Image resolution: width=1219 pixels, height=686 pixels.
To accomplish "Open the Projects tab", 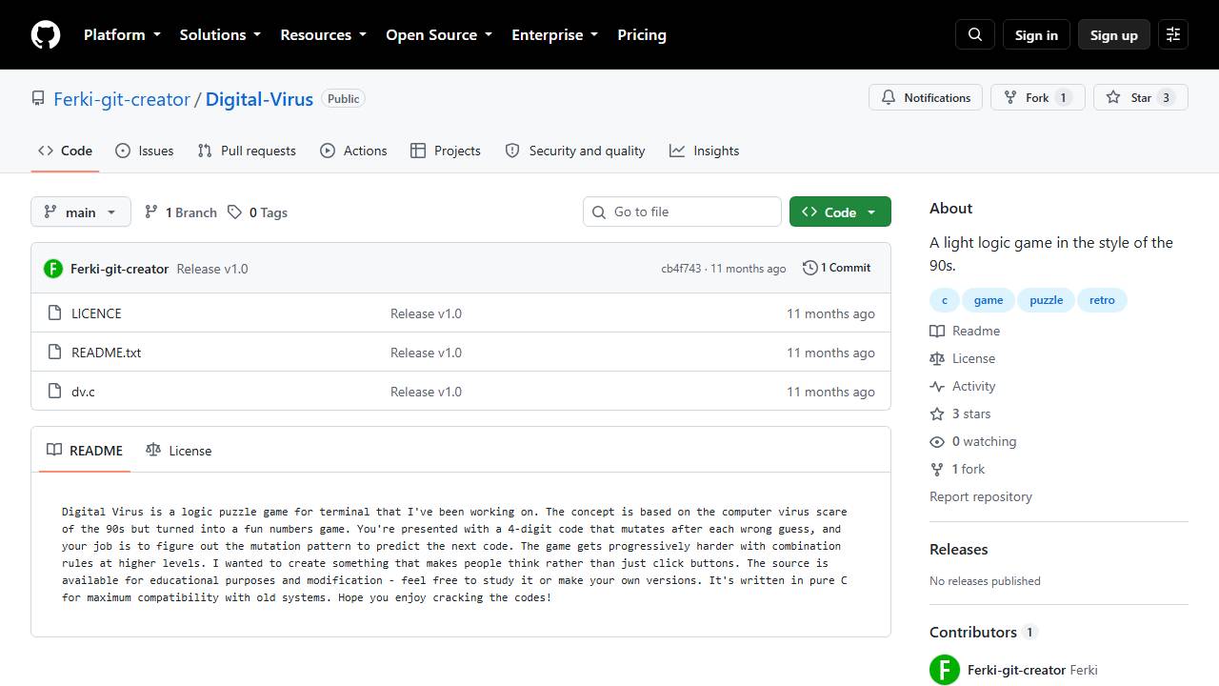I will click(446, 151).
